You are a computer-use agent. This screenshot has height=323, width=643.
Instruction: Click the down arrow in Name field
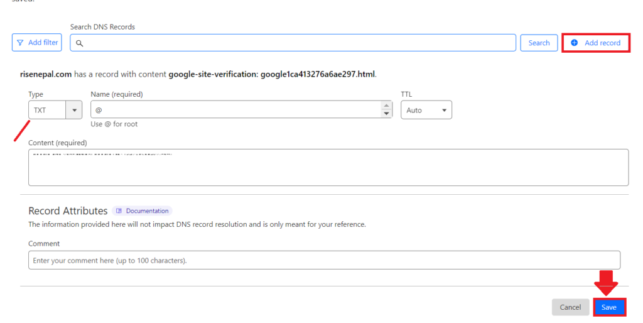point(386,114)
